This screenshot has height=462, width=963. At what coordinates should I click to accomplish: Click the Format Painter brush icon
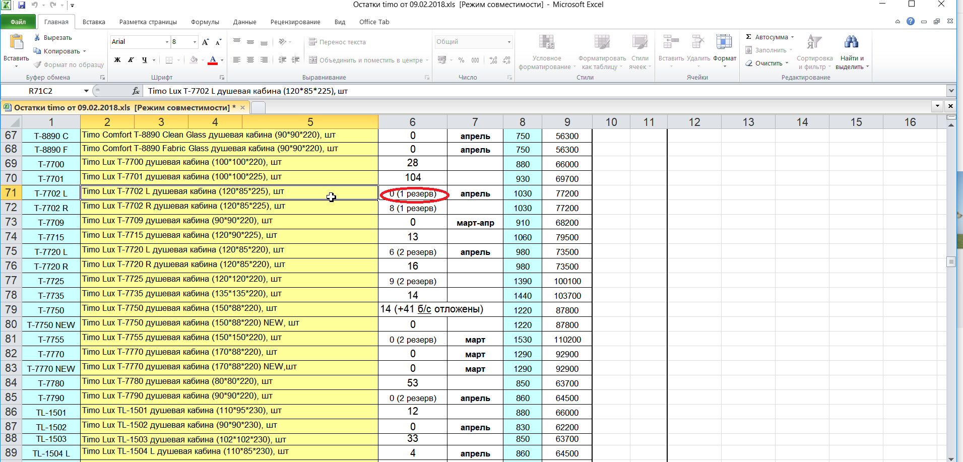point(37,64)
